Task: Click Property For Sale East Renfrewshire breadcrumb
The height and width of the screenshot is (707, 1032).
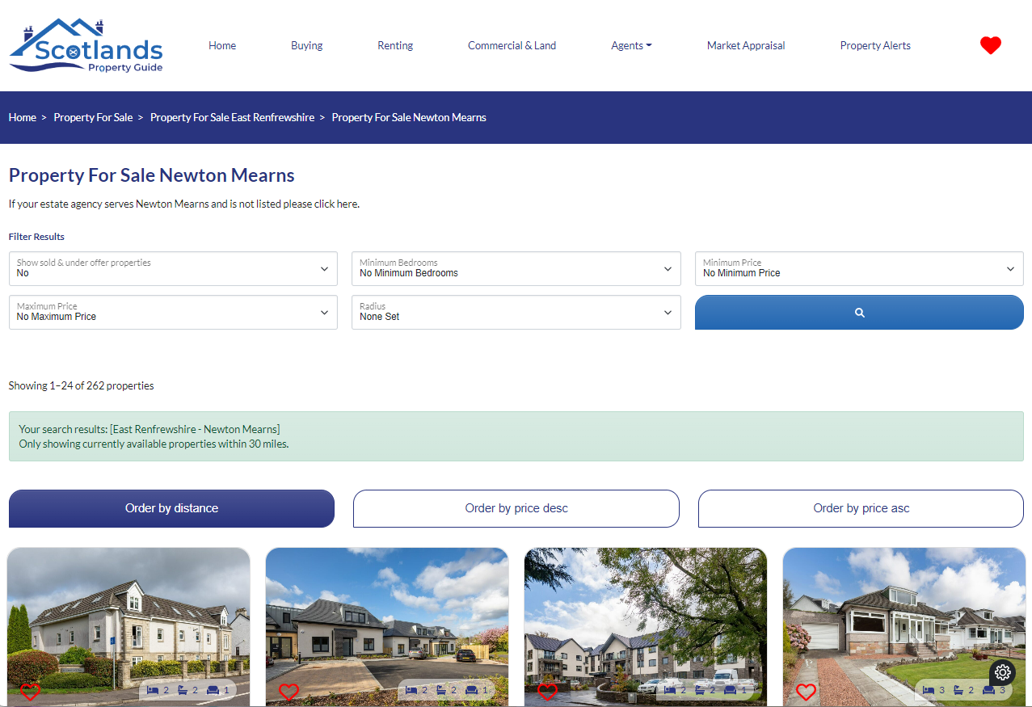Action: (232, 117)
